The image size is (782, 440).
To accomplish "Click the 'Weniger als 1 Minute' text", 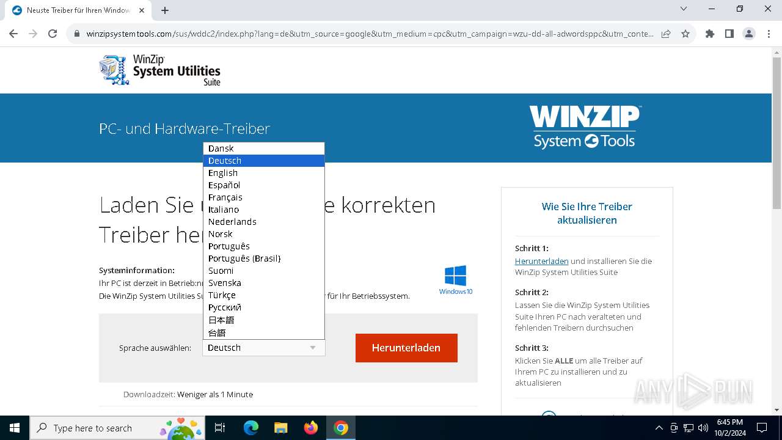I will point(215,395).
